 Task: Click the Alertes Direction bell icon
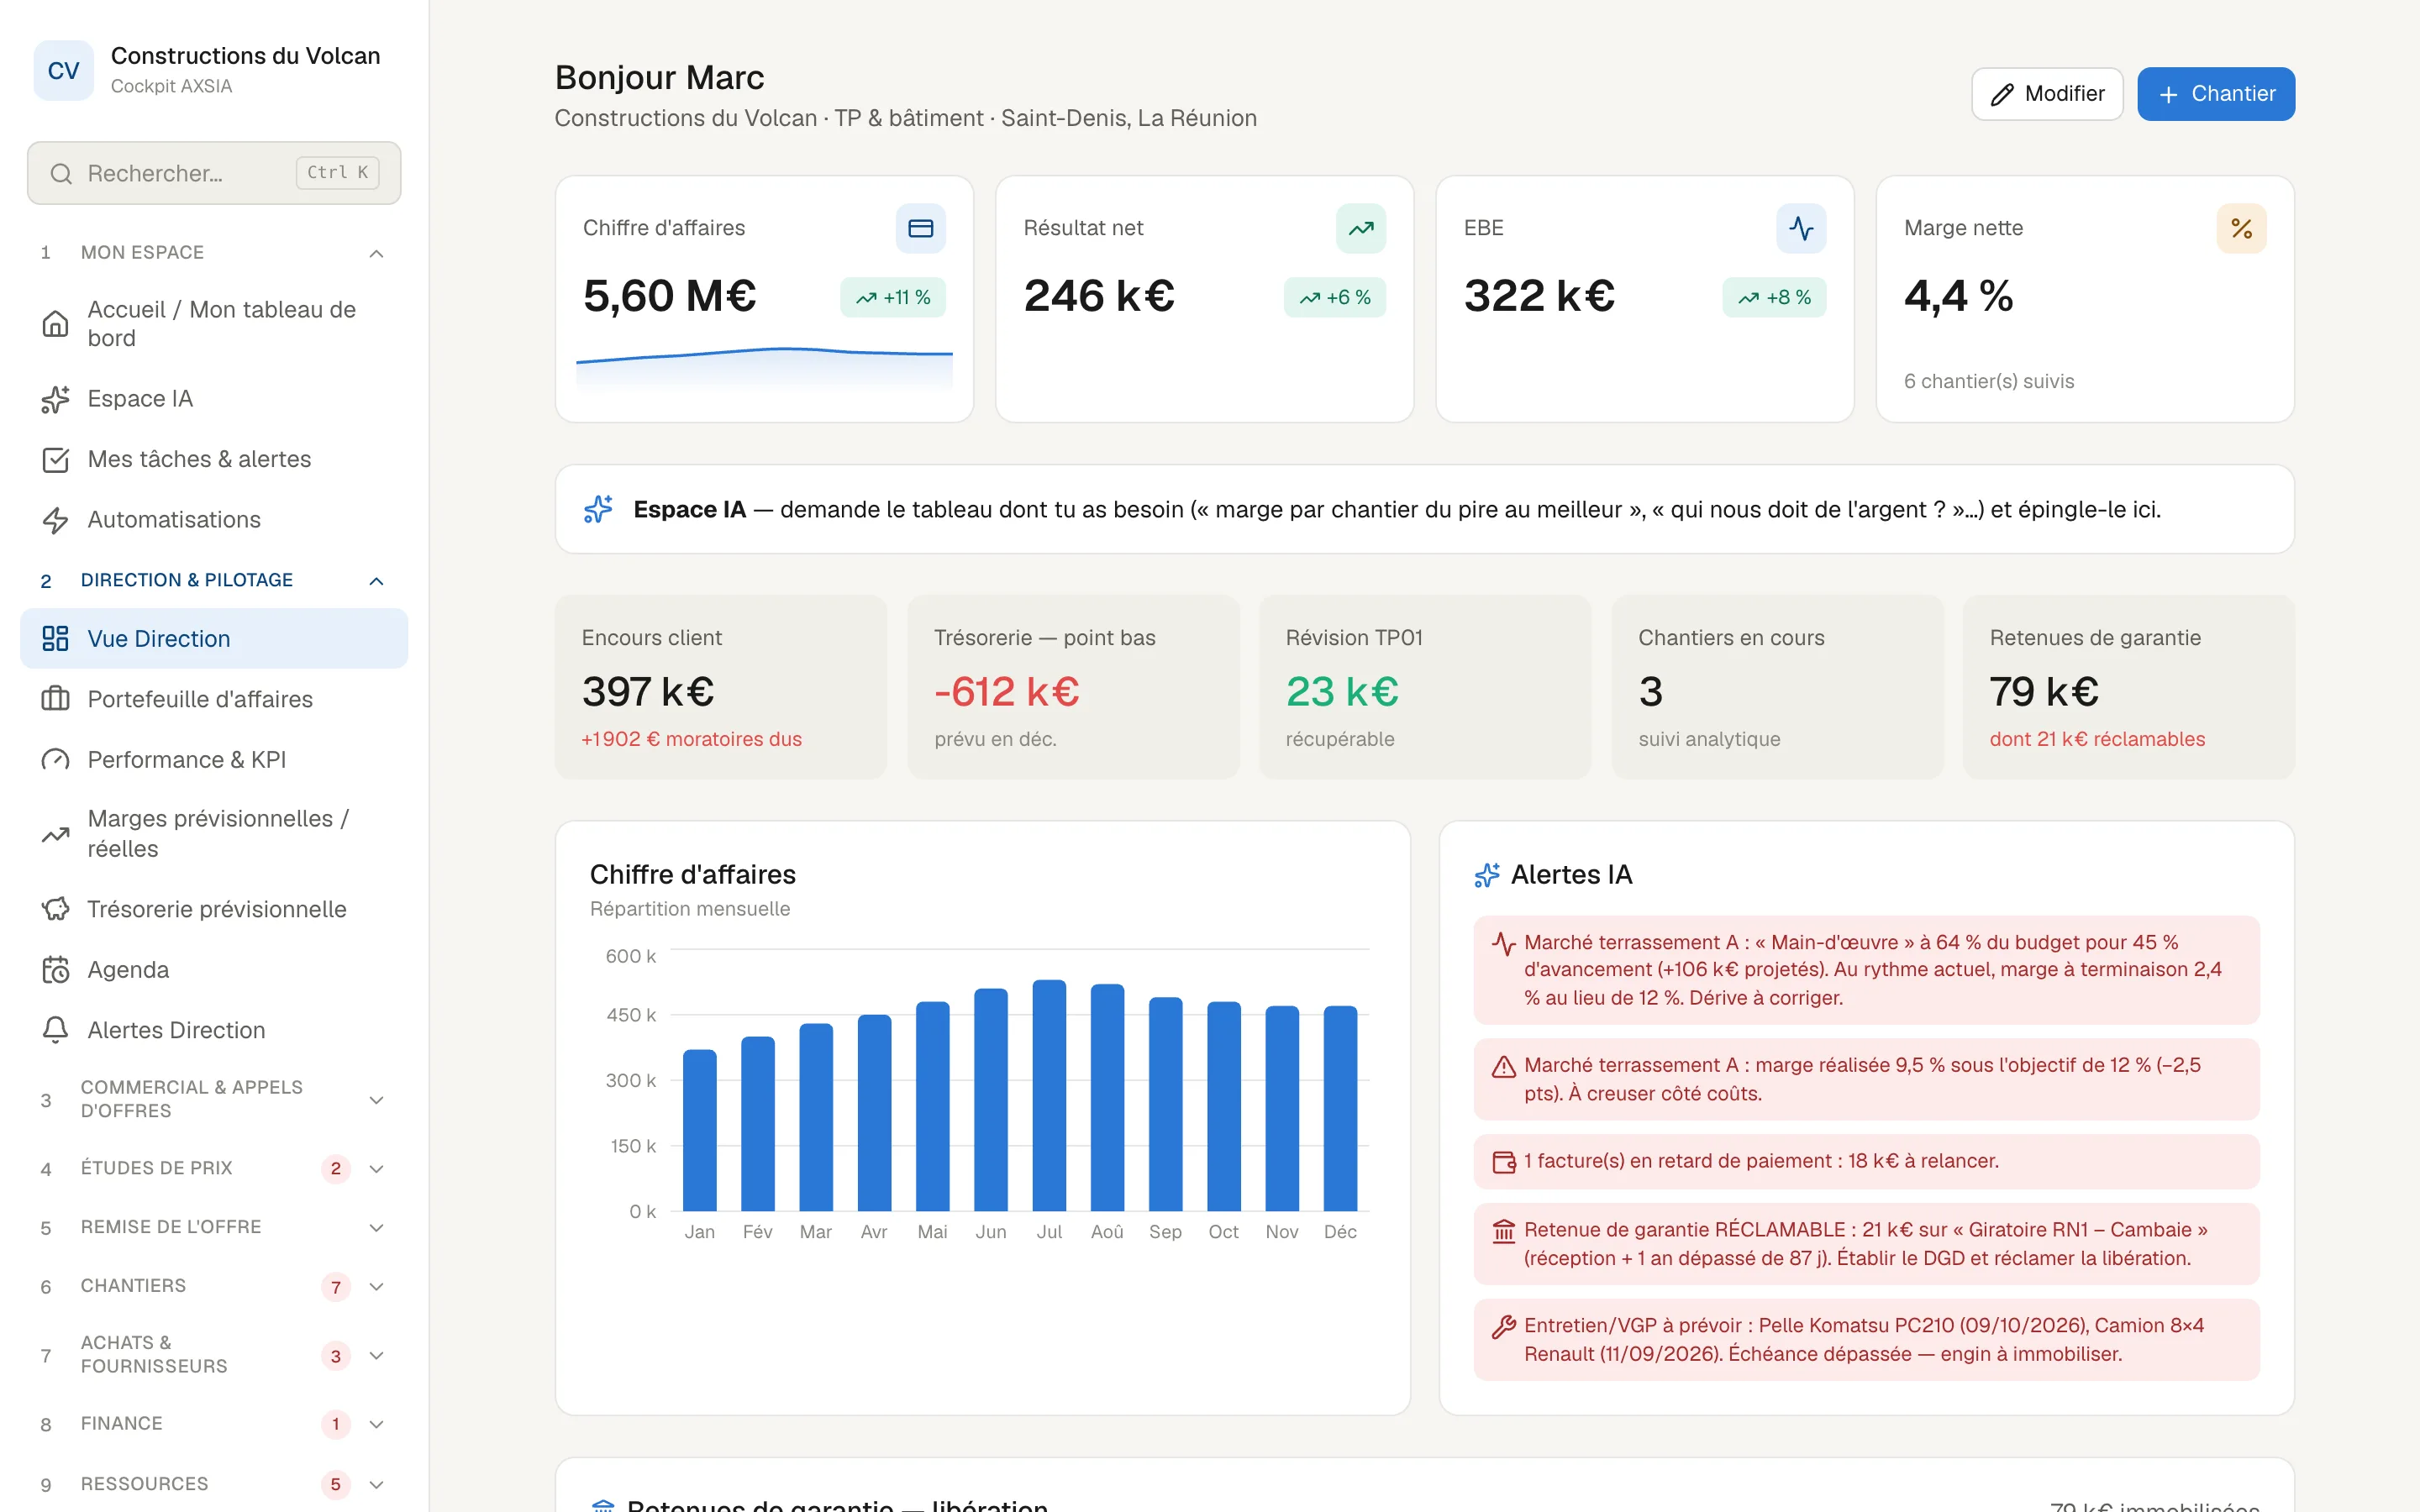55,1030
